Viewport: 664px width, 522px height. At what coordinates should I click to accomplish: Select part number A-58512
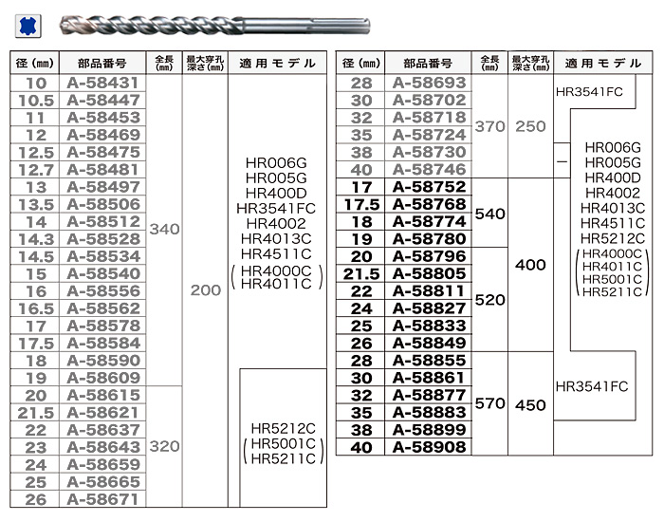click(x=103, y=222)
